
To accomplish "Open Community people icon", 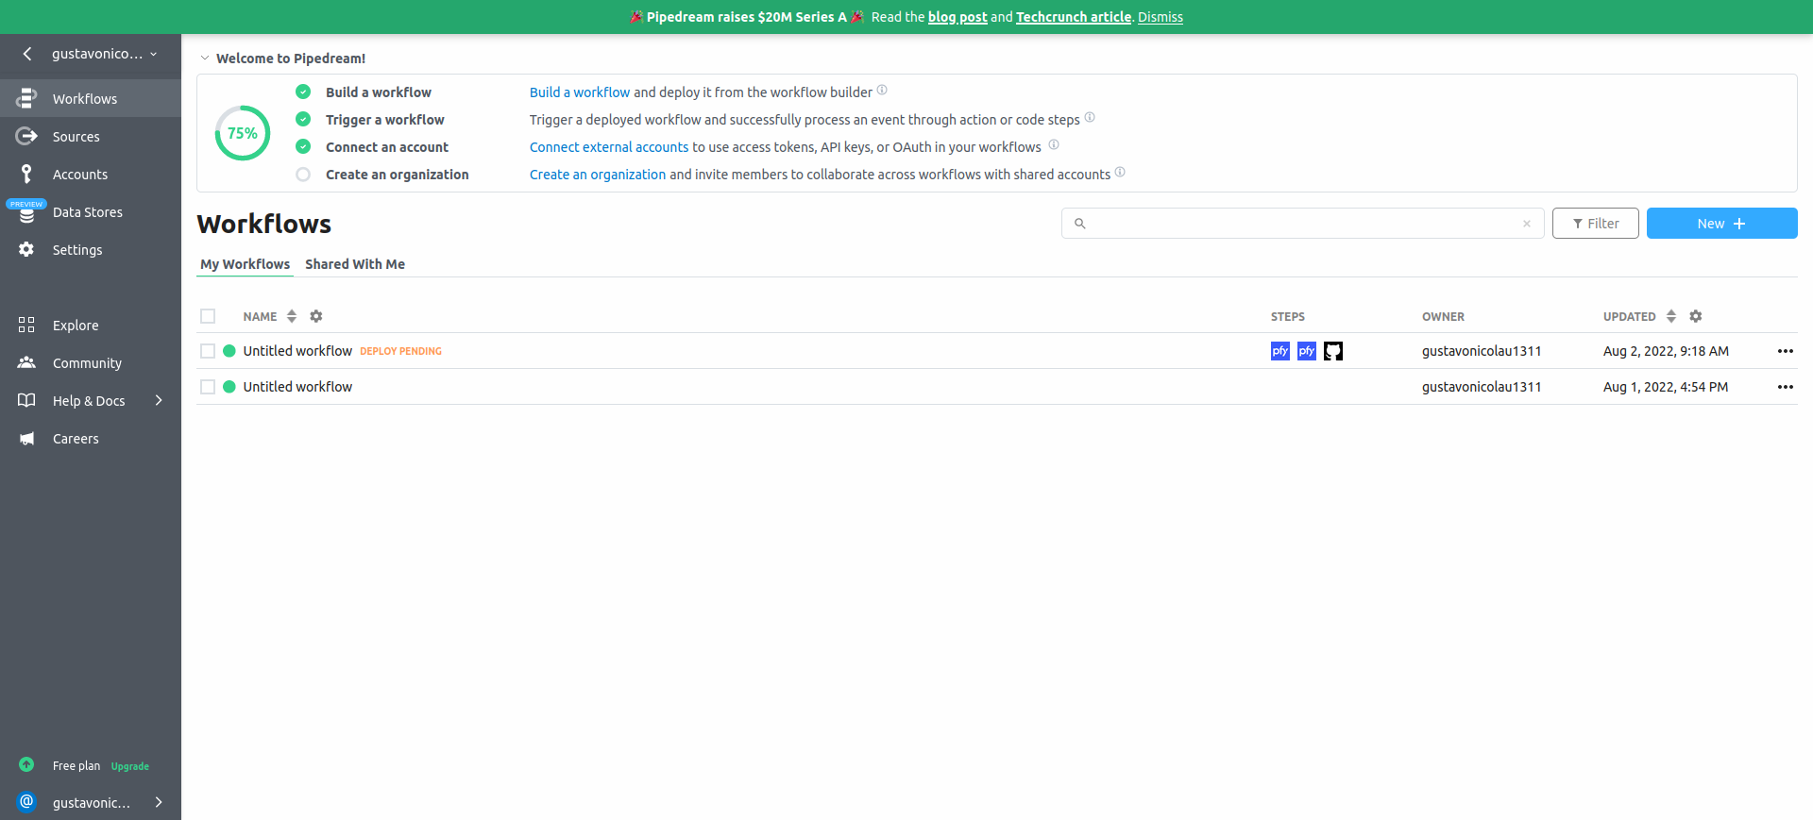I will (x=26, y=362).
